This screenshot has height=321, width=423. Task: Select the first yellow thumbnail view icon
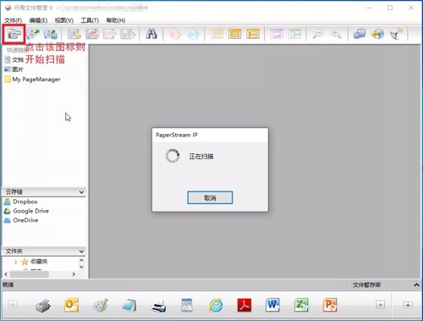point(217,34)
